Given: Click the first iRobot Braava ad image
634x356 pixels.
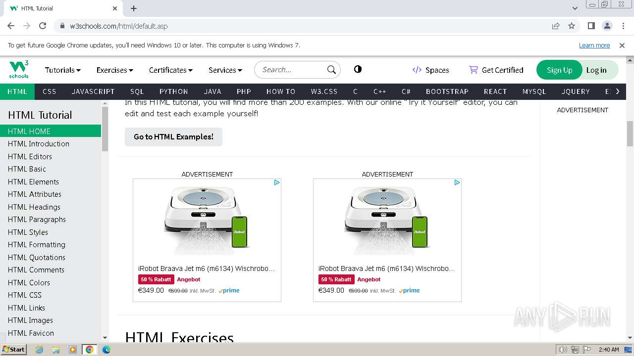Looking at the screenshot, I should [x=207, y=221].
